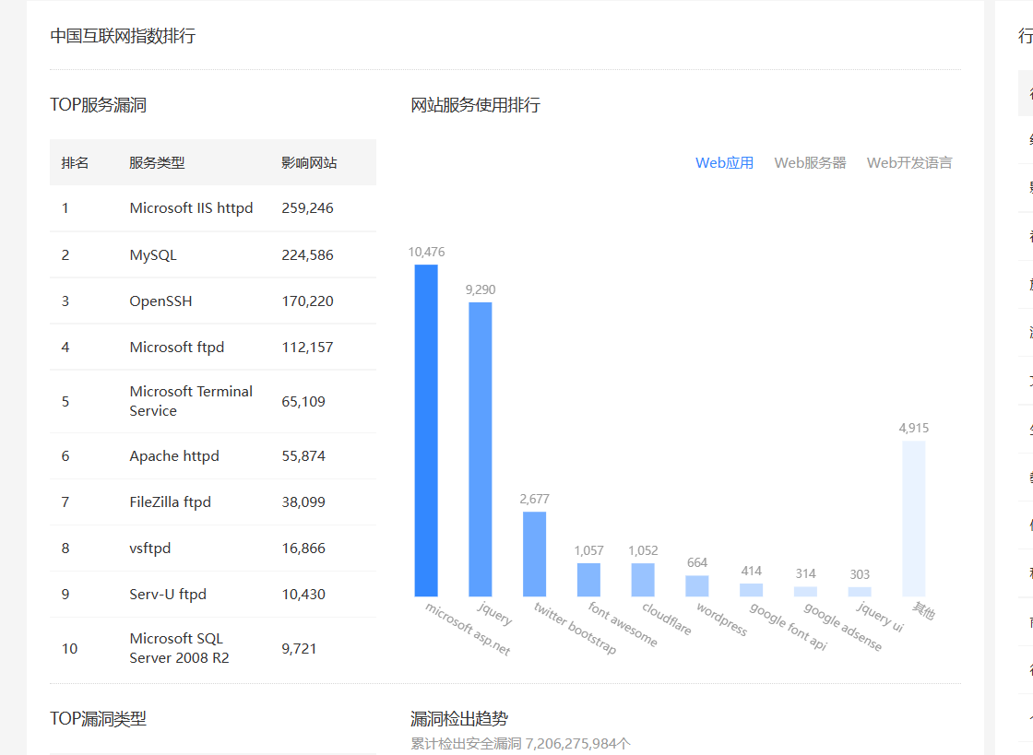
Task: Click the 10,430 affected sites value
Action: (303, 594)
